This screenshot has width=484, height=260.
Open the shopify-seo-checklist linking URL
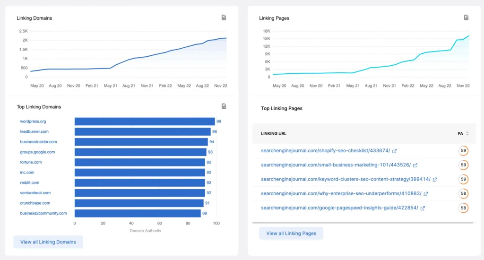pyautogui.click(x=325, y=151)
